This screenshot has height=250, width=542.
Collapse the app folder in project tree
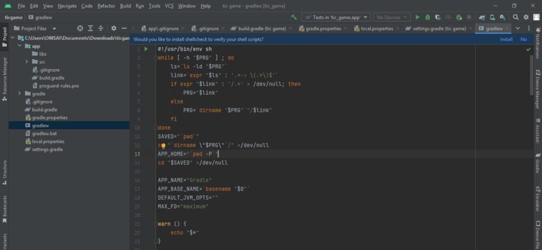pyautogui.click(x=20, y=46)
